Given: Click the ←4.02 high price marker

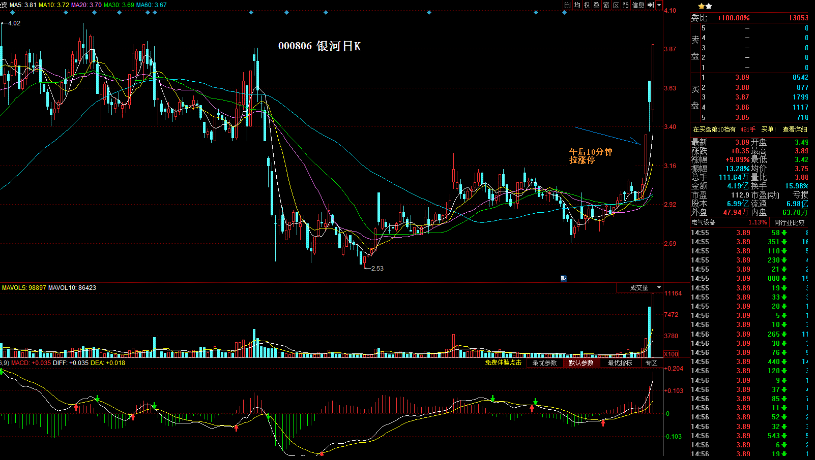Looking at the screenshot, I should (11, 23).
